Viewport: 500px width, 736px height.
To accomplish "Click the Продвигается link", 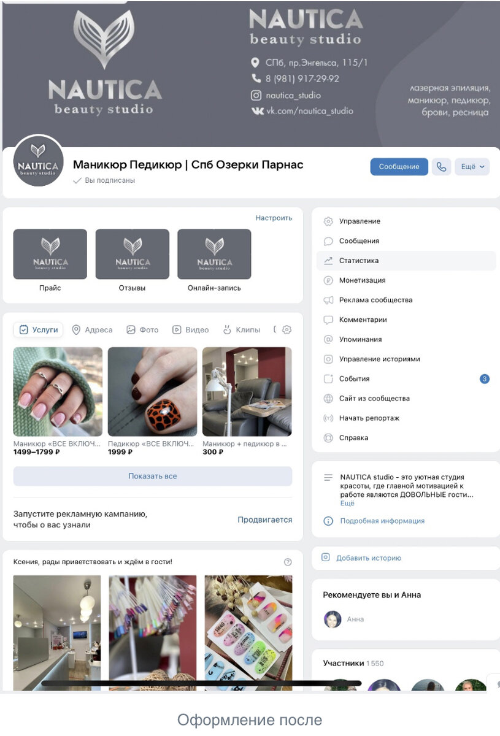I will [x=265, y=519].
